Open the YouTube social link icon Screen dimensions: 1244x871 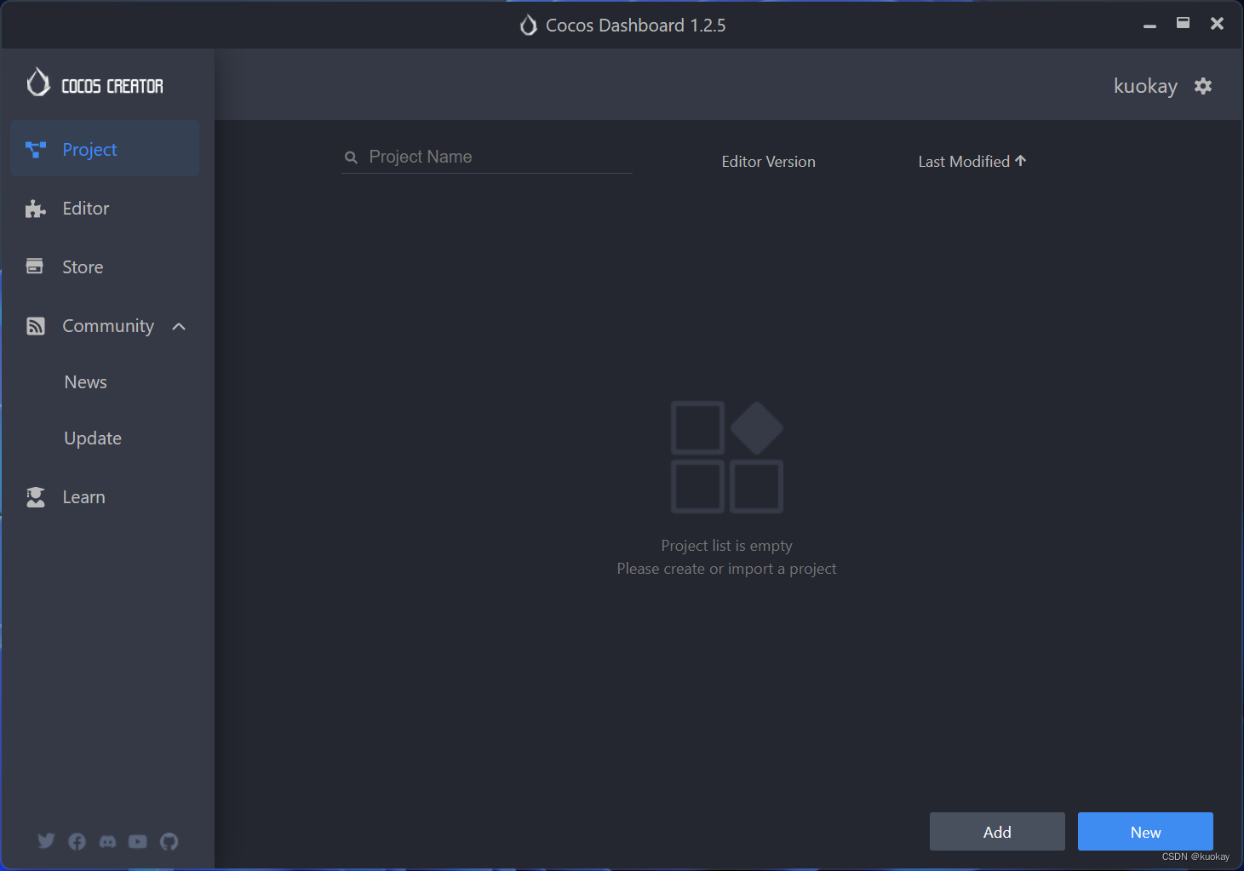(x=138, y=841)
